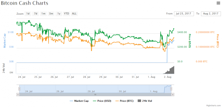Click the gray 24h volume area

(171, 71)
